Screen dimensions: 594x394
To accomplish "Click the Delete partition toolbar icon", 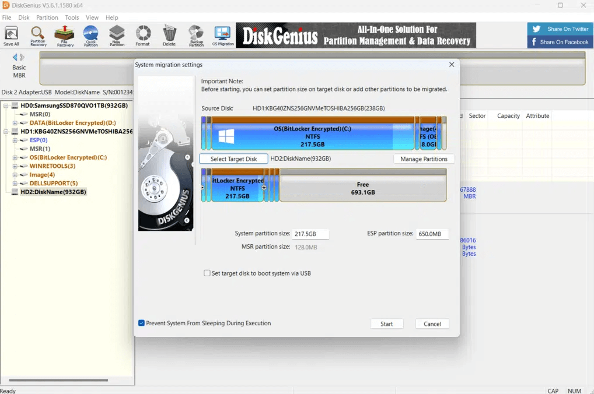I will [x=169, y=36].
